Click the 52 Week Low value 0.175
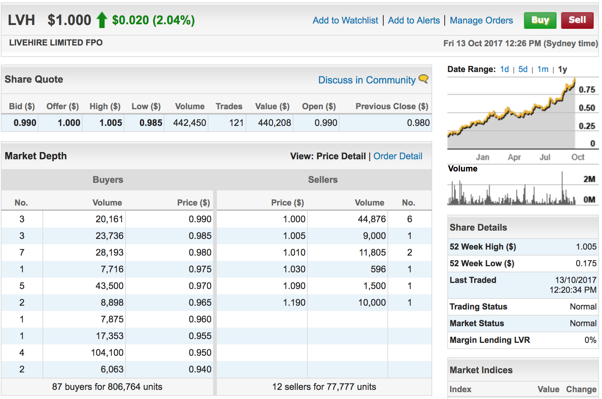This screenshot has height=399, width=602. coord(586,264)
